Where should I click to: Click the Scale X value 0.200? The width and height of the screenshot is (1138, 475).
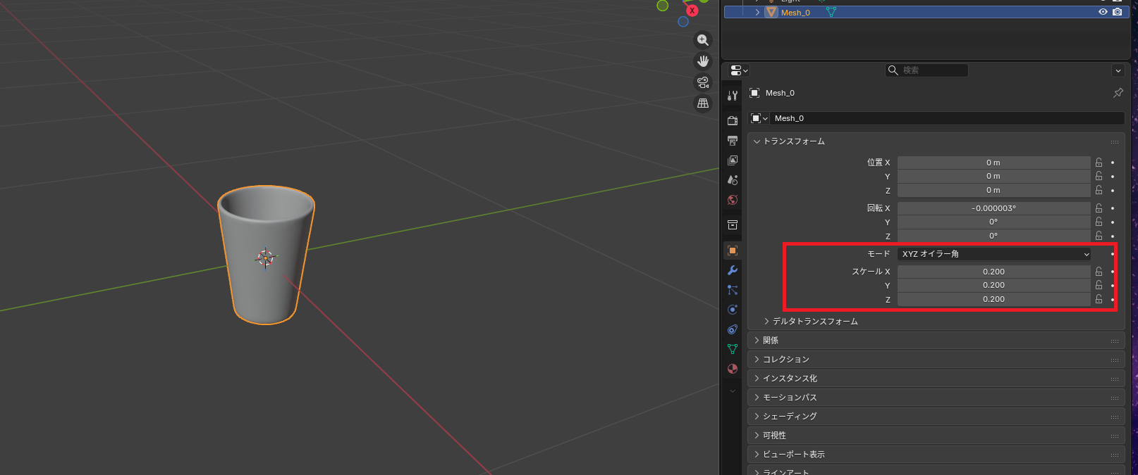[993, 272]
